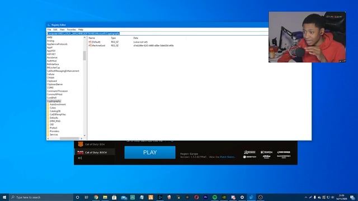The width and height of the screenshot is (358, 201).
Task: Open Spotify from the taskbar
Action: point(215,197)
